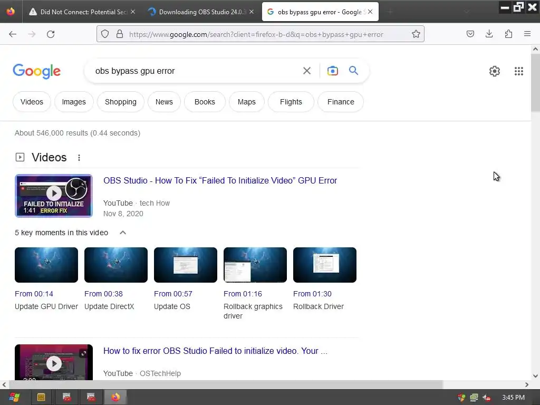The width and height of the screenshot is (540, 405).
Task: Open Videos section more options dots
Action: click(x=79, y=158)
